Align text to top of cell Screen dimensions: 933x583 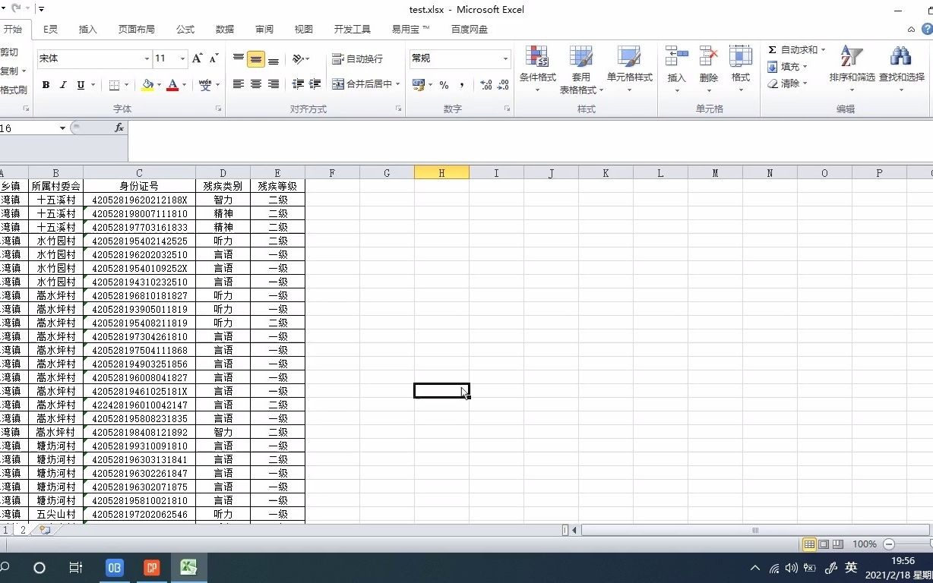[239, 58]
